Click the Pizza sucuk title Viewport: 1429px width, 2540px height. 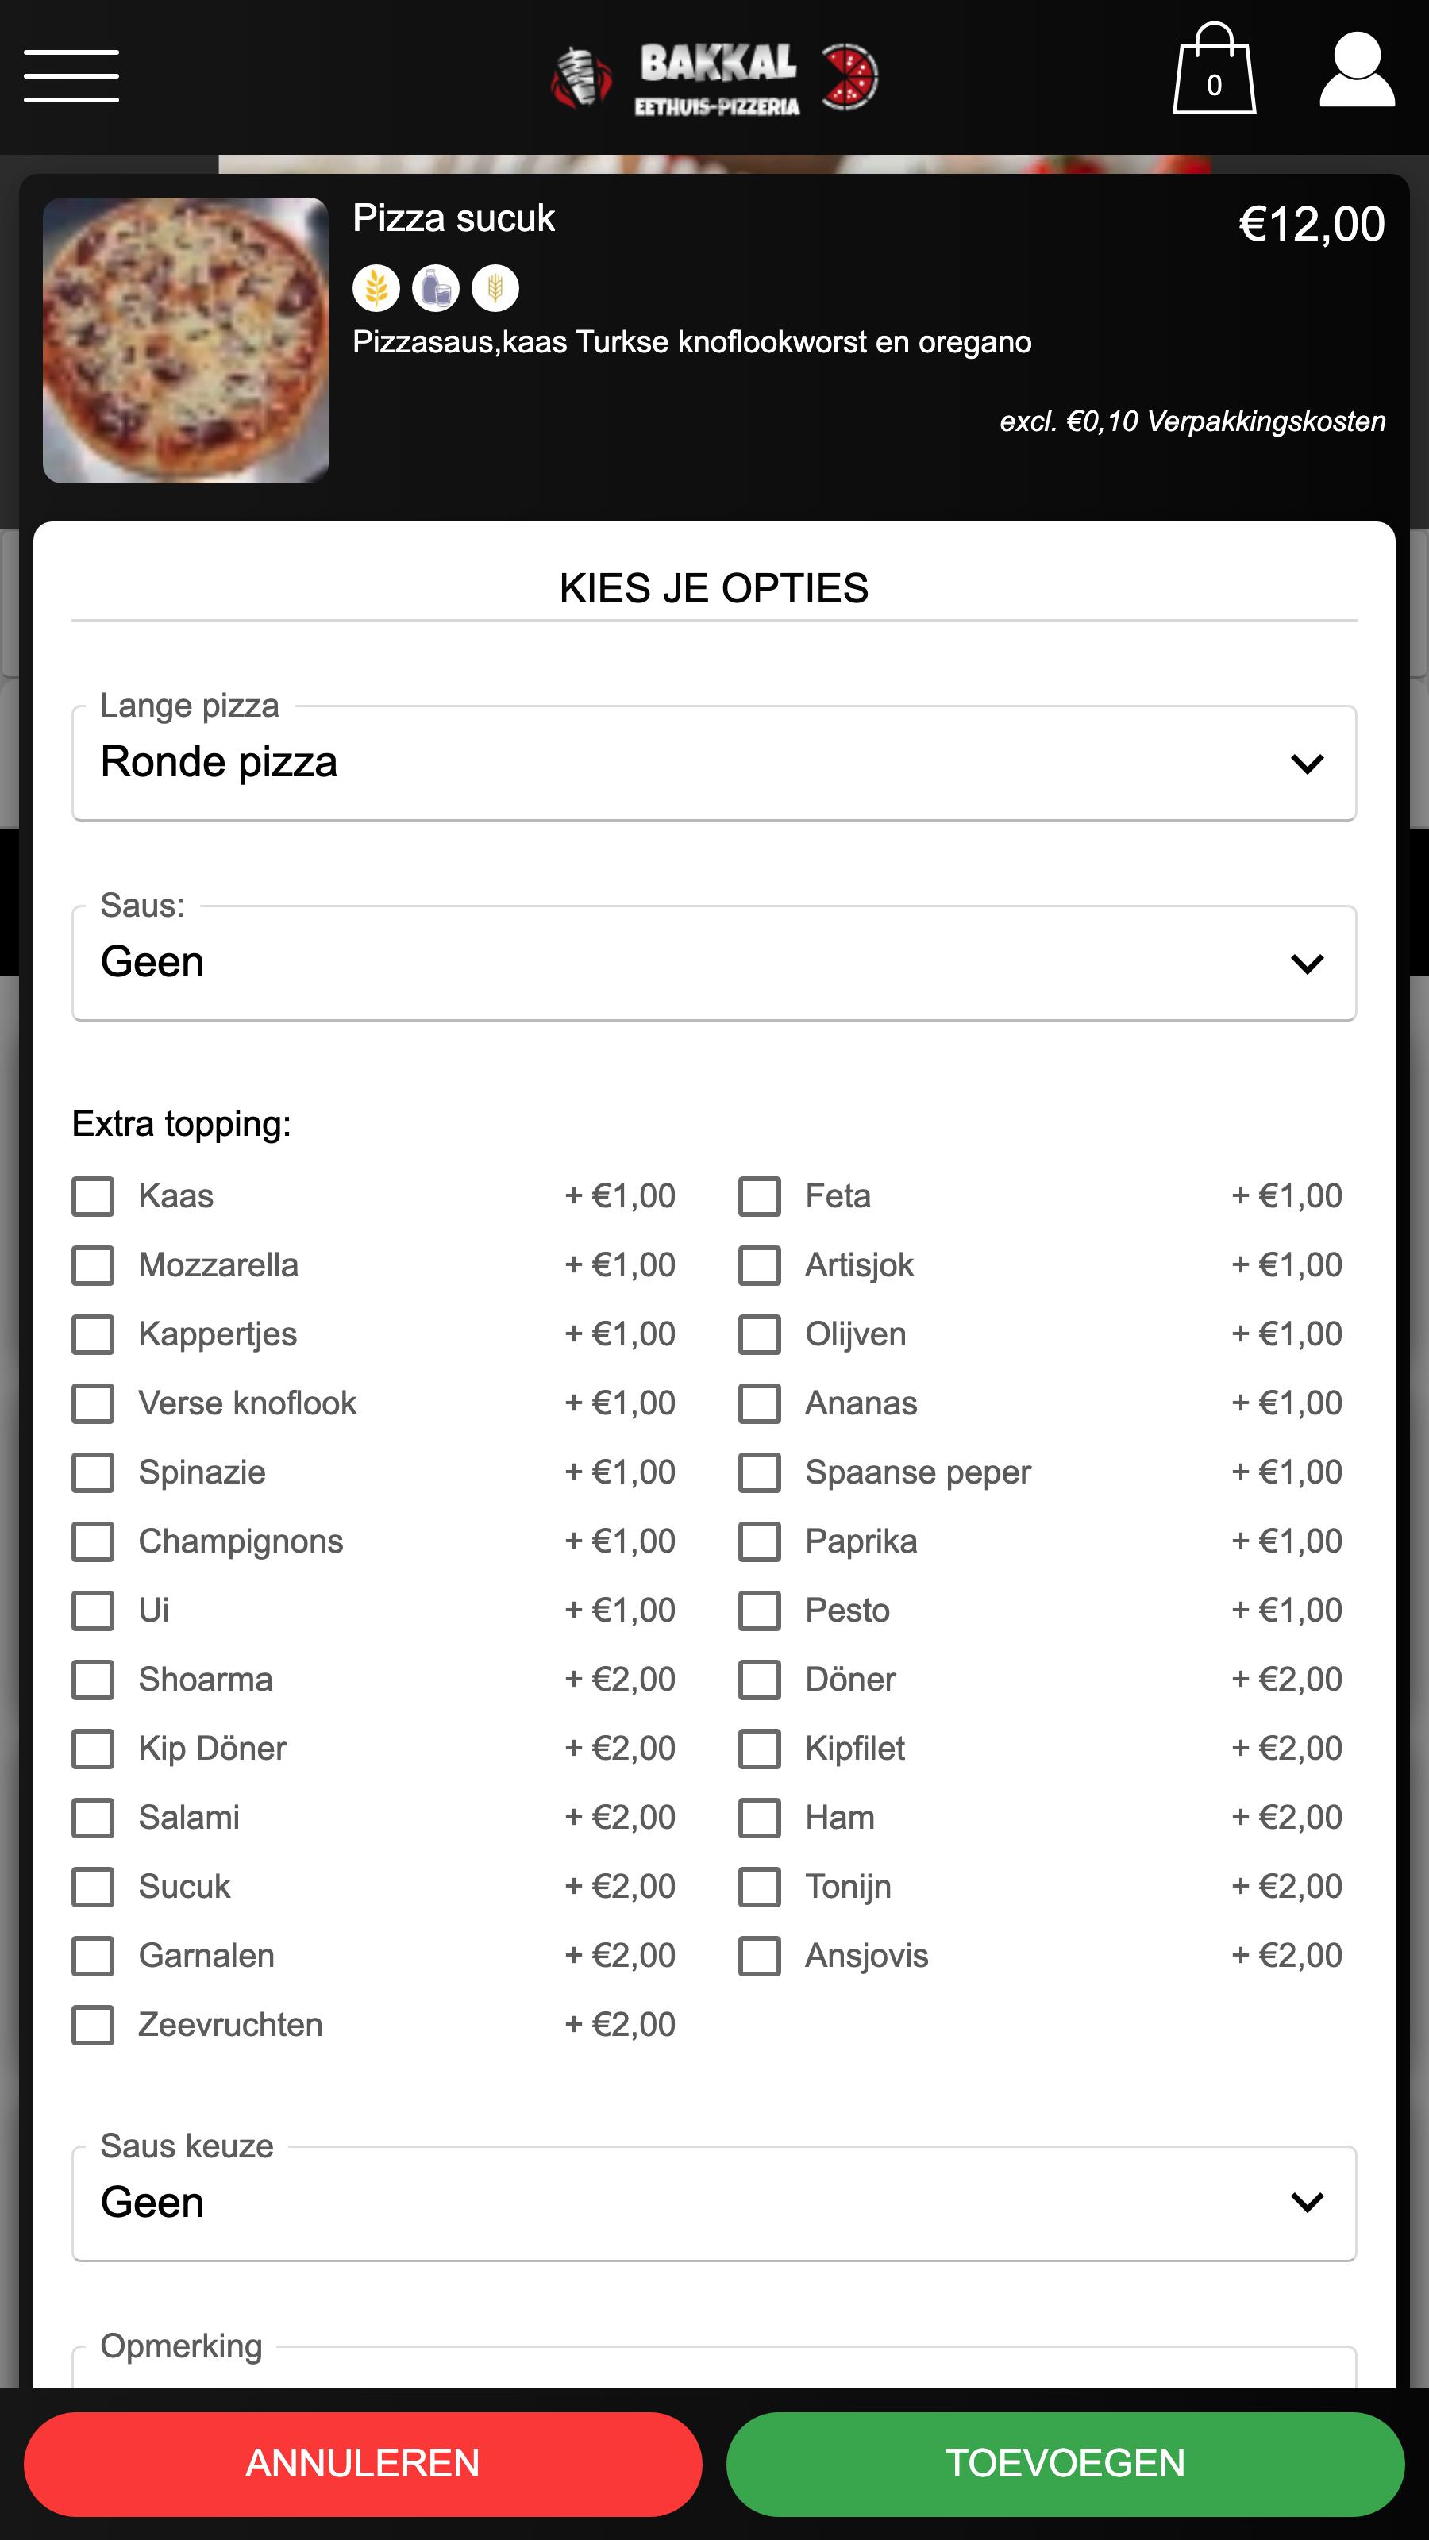(x=453, y=218)
